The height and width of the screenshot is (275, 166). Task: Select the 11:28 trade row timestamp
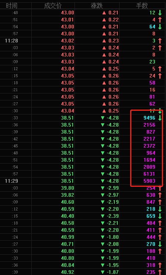[x=11, y=41]
